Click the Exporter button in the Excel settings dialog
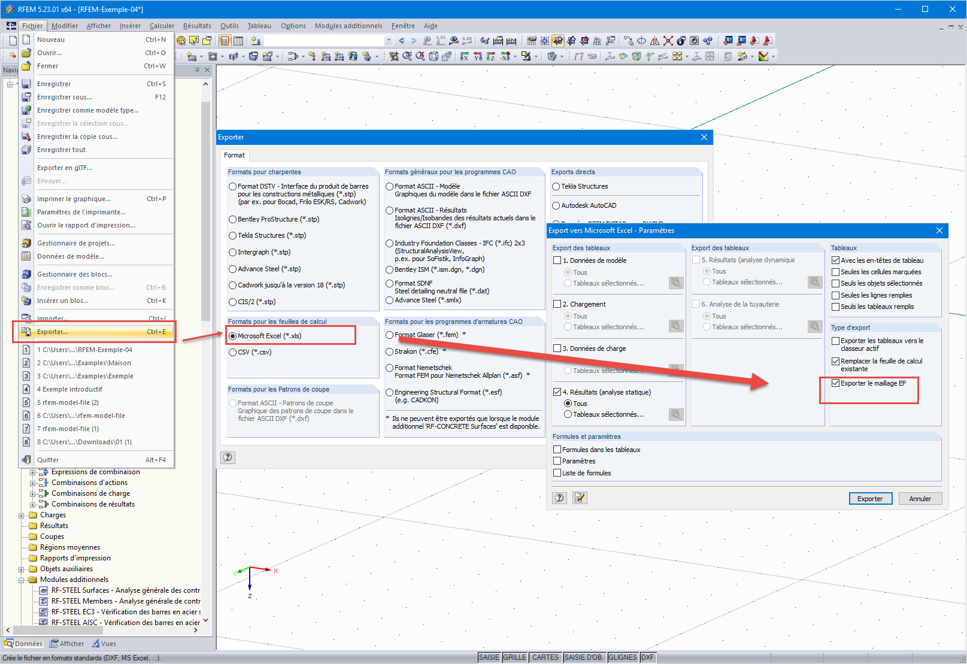 pyautogui.click(x=870, y=498)
